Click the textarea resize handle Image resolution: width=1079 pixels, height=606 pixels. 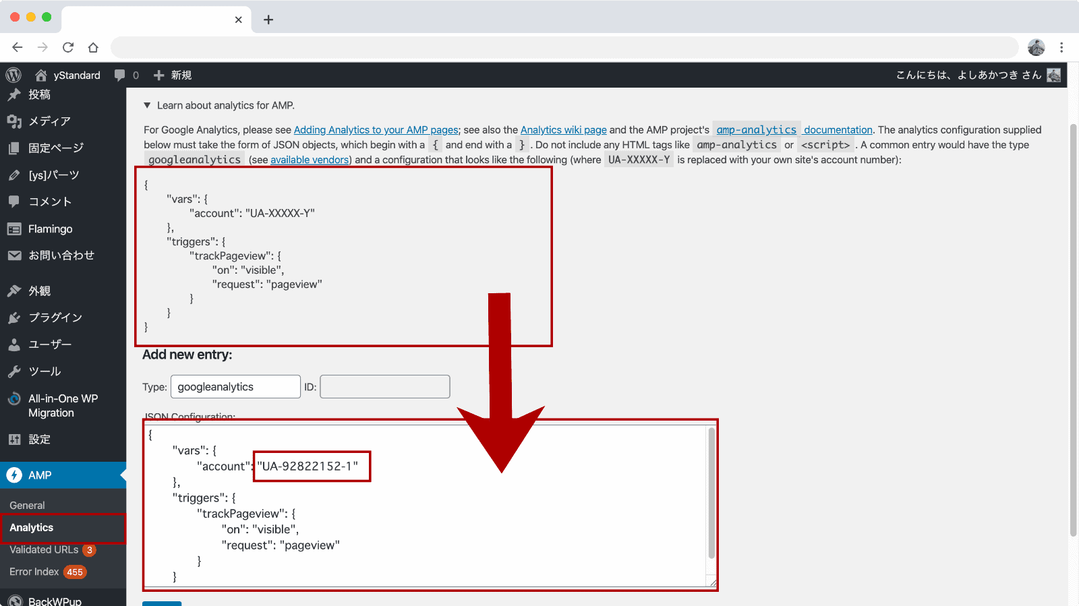(x=711, y=582)
